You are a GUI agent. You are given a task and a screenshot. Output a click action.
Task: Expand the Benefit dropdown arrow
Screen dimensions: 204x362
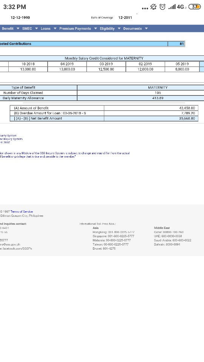18,29
